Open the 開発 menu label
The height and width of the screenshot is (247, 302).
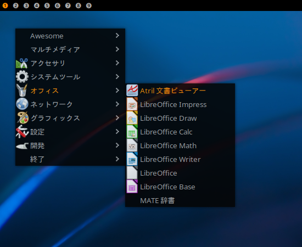[37, 146]
